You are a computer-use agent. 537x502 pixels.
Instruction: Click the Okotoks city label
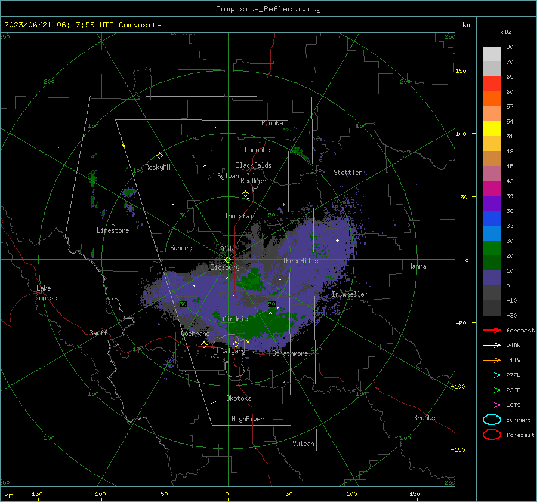[x=239, y=398]
